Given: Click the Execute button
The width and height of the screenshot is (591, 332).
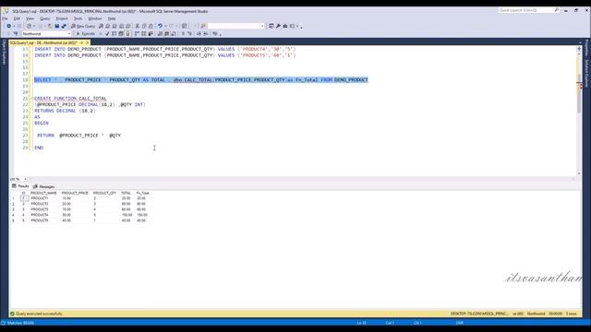Looking at the screenshot, I should pyautogui.click(x=86, y=34).
